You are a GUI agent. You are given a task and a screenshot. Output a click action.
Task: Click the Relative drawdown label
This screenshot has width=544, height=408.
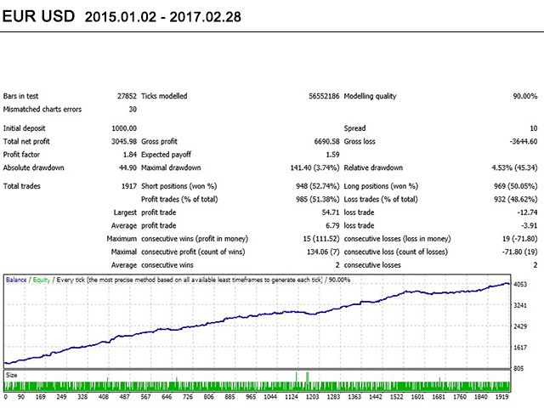[373, 168]
